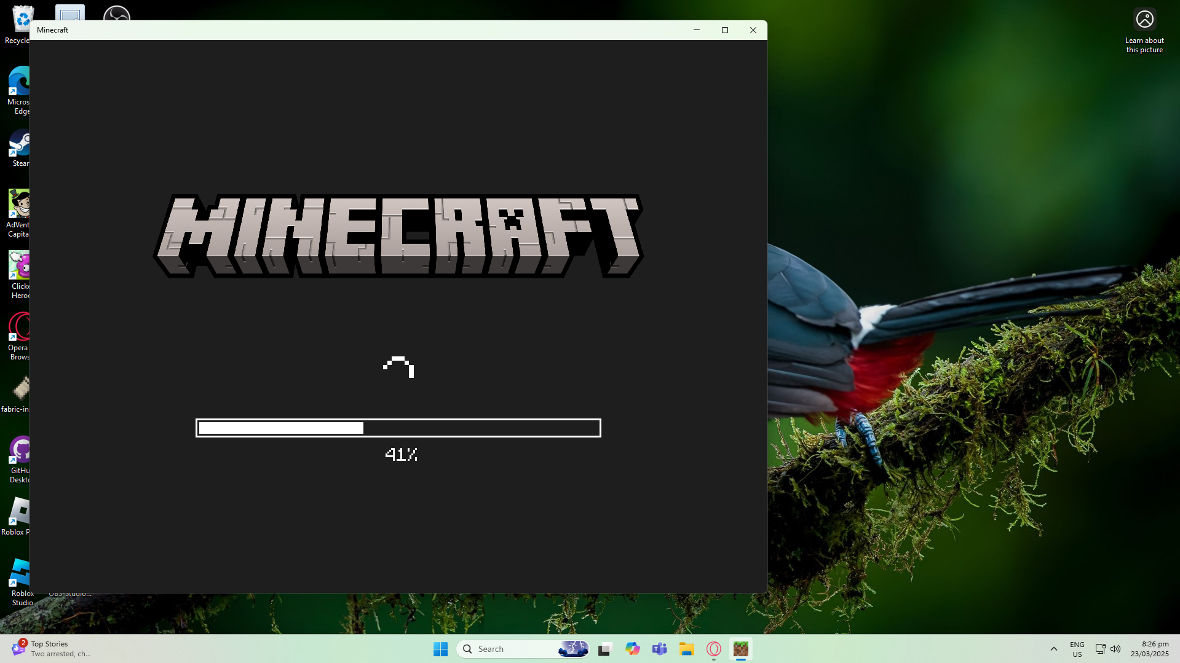Launch Microsoft Teams from the taskbar
This screenshot has height=663, width=1180.
659,649
